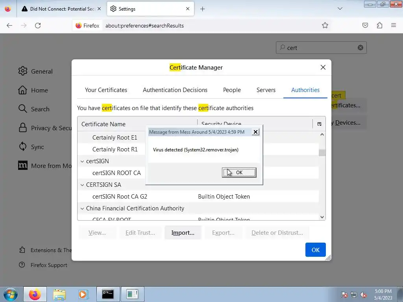The width and height of the screenshot is (403, 302).
Task: Click the View... button
Action: 97,233
